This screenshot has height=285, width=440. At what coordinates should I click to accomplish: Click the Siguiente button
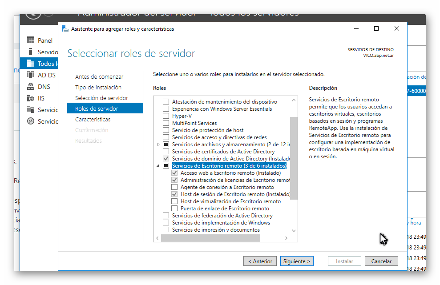pos(297,261)
